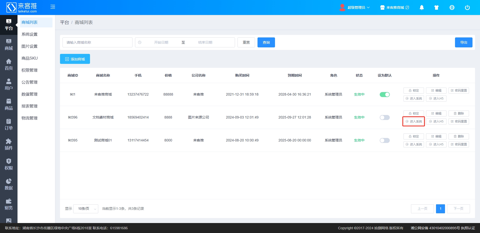Click the shirt theme icon in header
Viewport: 480px width, 233px height.
436,7
